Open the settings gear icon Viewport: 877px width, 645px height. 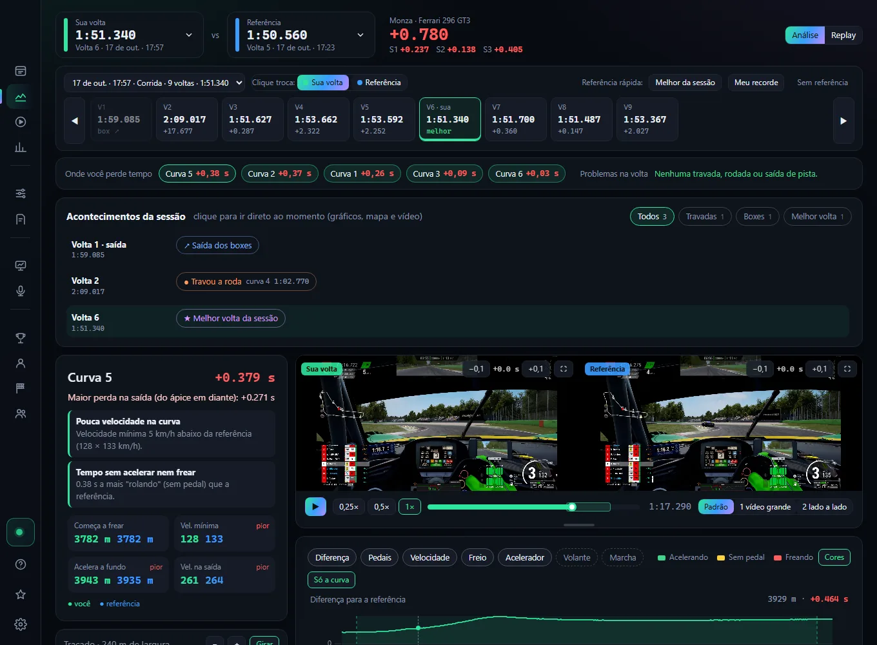click(x=21, y=624)
